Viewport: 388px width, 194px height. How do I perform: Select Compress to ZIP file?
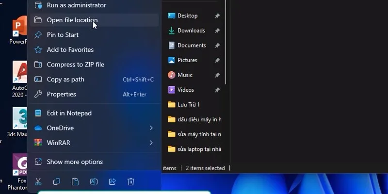pos(94,65)
